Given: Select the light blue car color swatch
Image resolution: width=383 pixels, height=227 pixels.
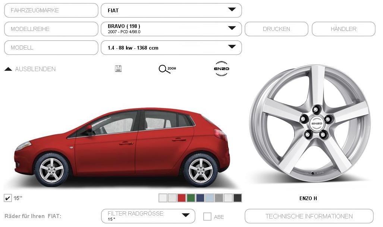Looking at the screenshot, I should [209, 198].
